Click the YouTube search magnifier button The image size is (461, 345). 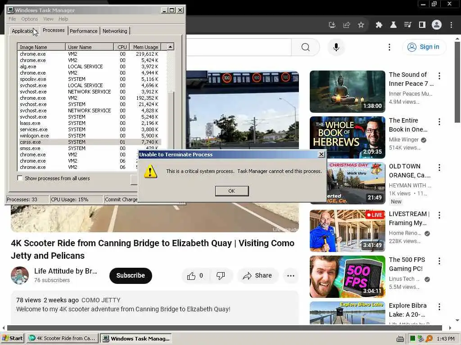(x=306, y=47)
